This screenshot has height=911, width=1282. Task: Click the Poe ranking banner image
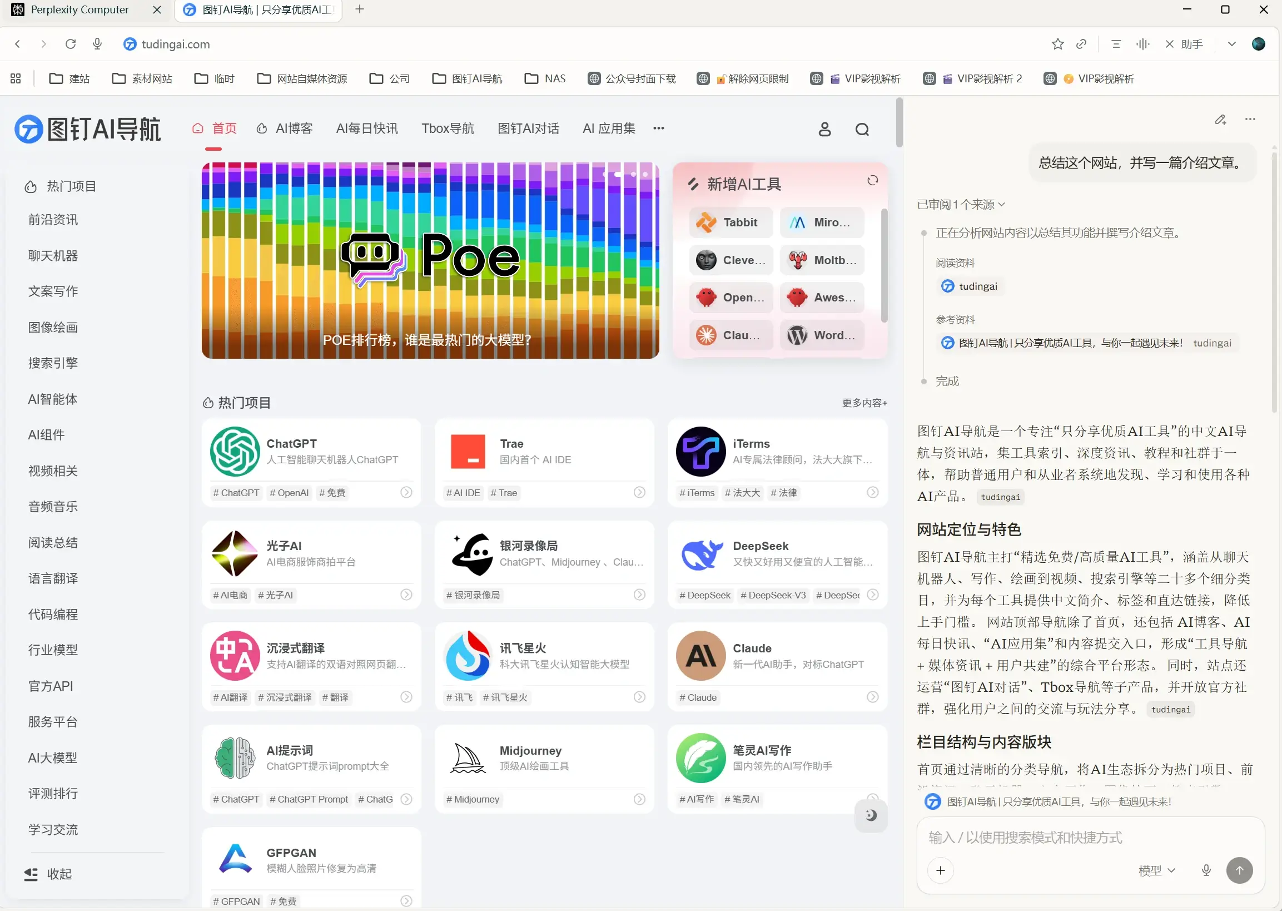(x=430, y=261)
